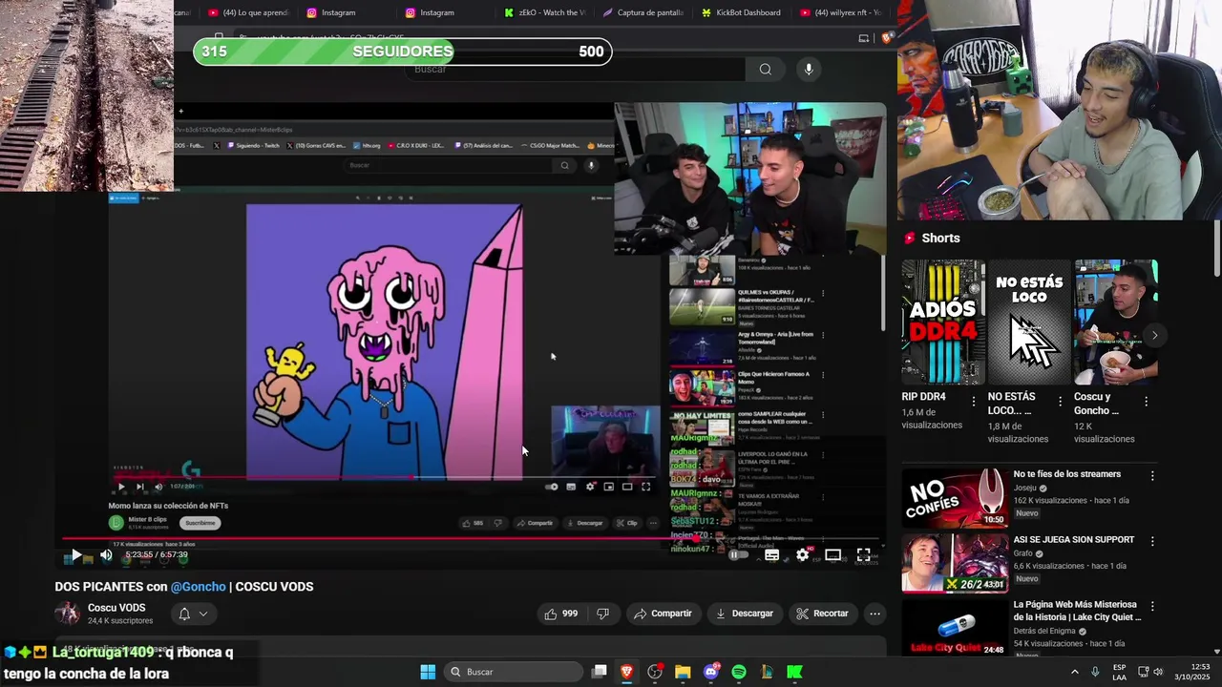Dislike the DOS PICANTES video

pyautogui.click(x=602, y=614)
